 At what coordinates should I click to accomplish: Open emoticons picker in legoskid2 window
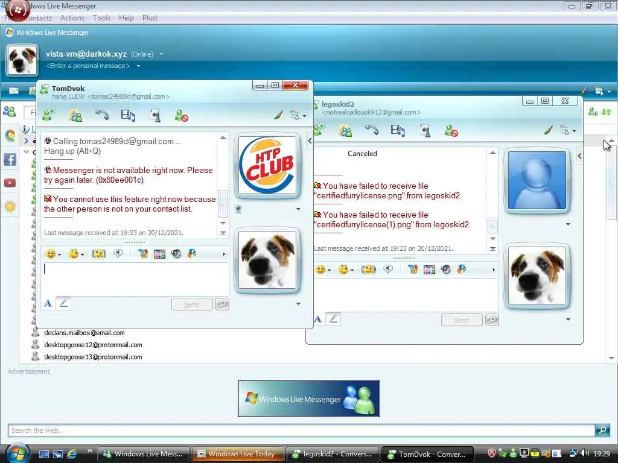coord(323,269)
